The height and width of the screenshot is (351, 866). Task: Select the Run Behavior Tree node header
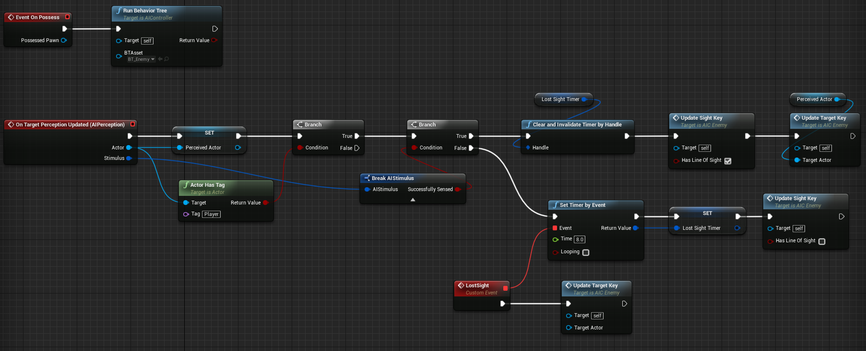tap(167, 14)
